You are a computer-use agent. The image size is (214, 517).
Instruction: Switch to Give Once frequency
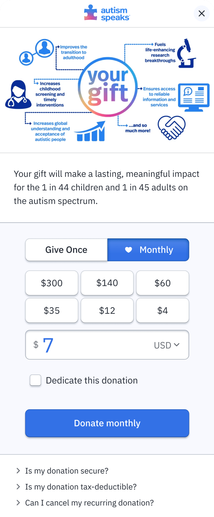point(66,250)
